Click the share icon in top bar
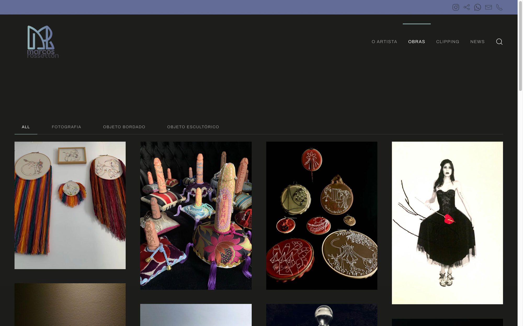This screenshot has height=326, width=523. coord(467,7)
